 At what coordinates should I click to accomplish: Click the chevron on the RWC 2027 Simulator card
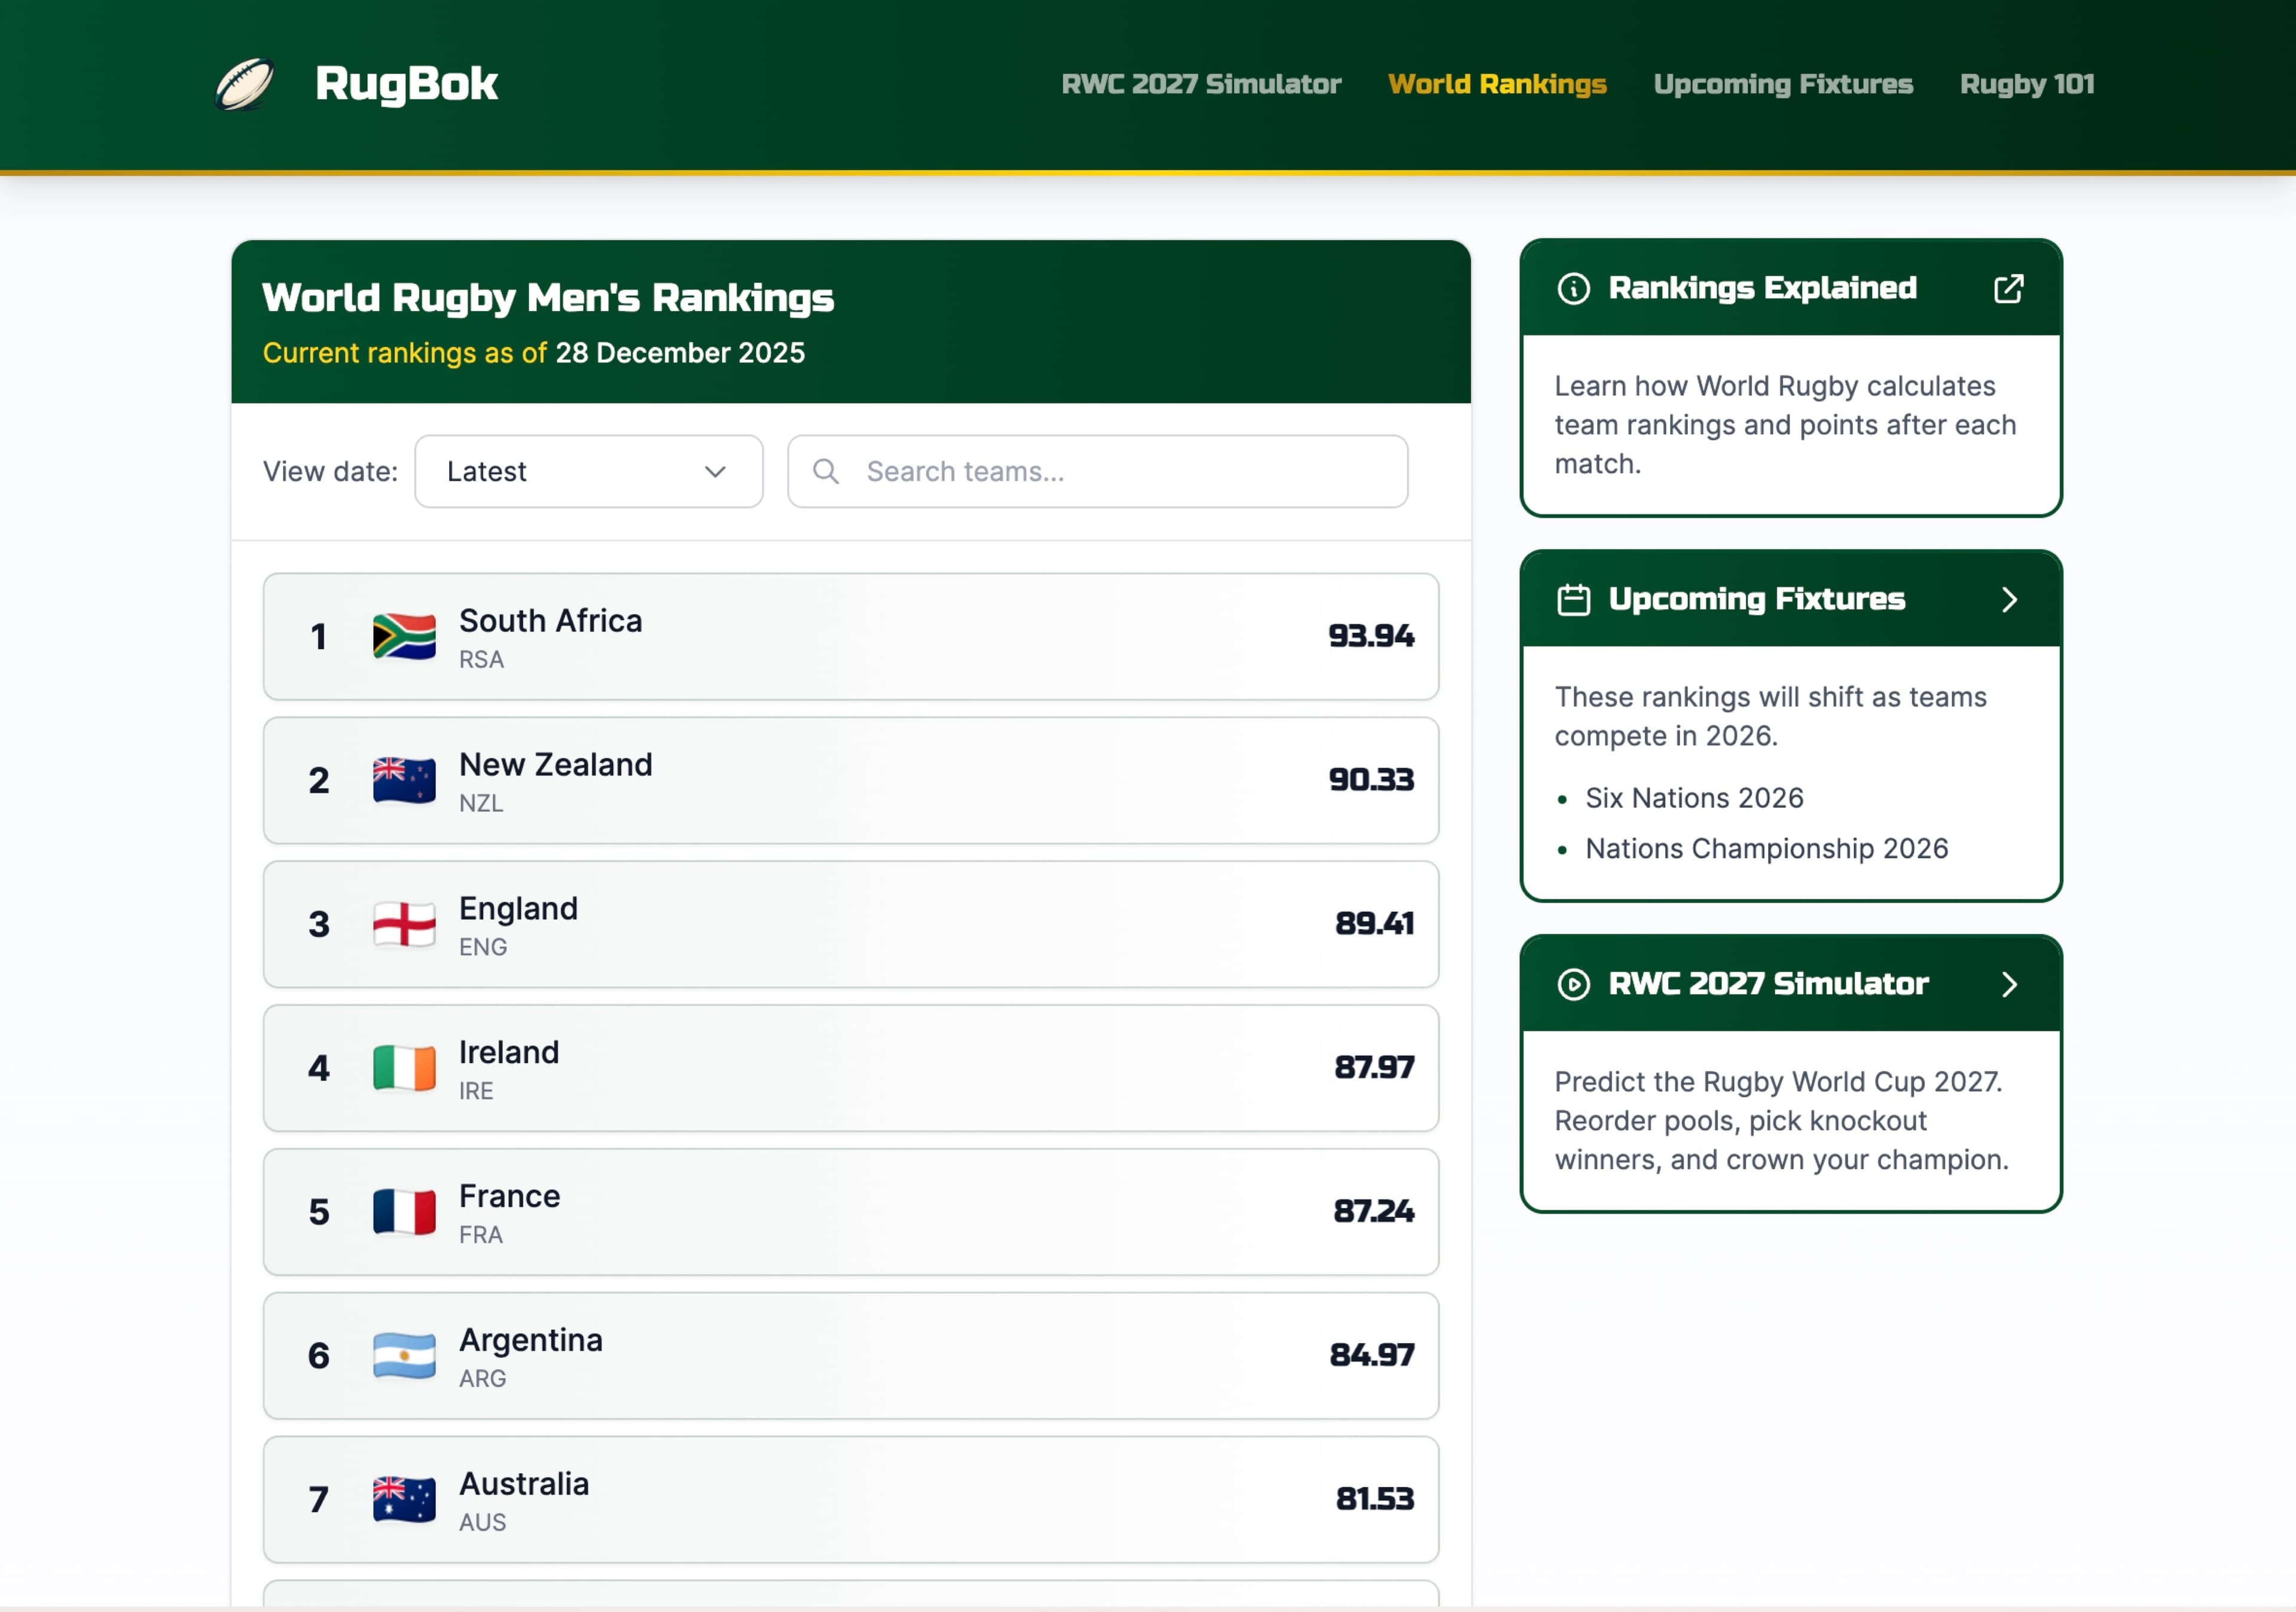tap(2012, 984)
